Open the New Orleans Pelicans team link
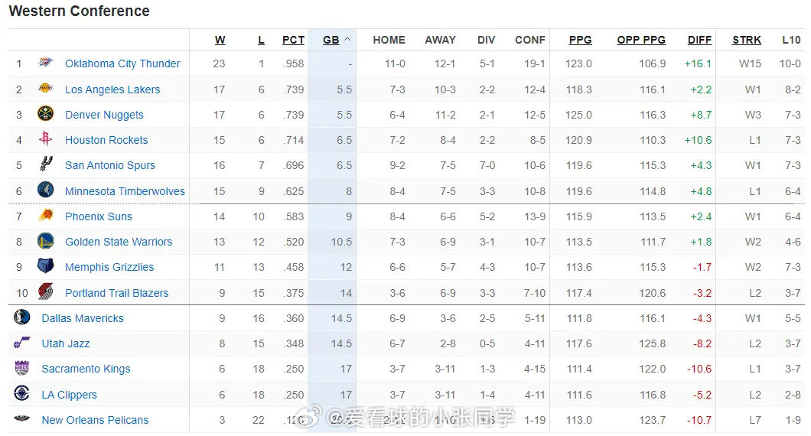This screenshot has height=436, width=811. click(x=95, y=420)
